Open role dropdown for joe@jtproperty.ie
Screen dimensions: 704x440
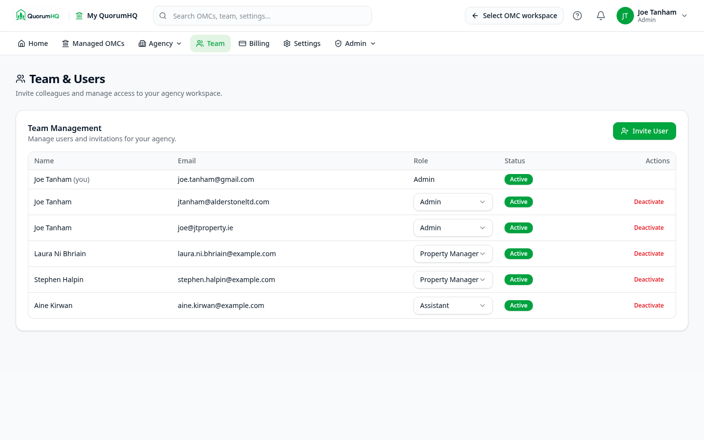[x=453, y=228]
